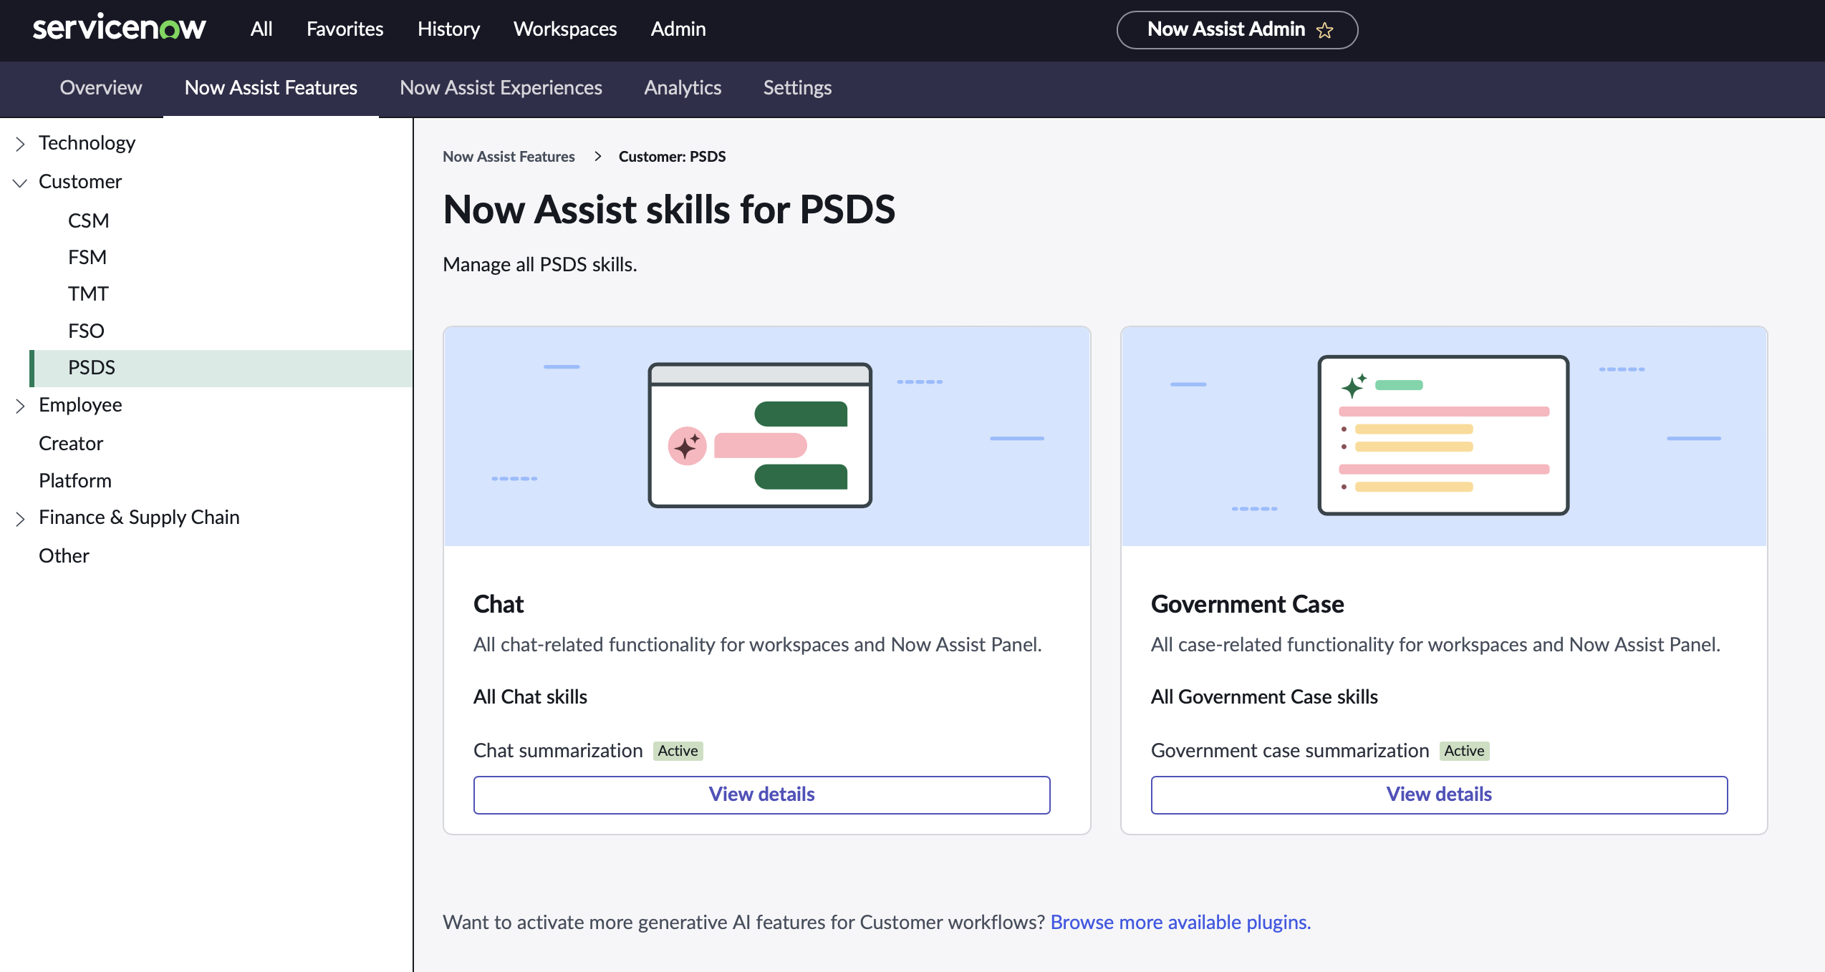Open Creator in the sidebar
The height and width of the screenshot is (972, 1825).
pos(71,443)
